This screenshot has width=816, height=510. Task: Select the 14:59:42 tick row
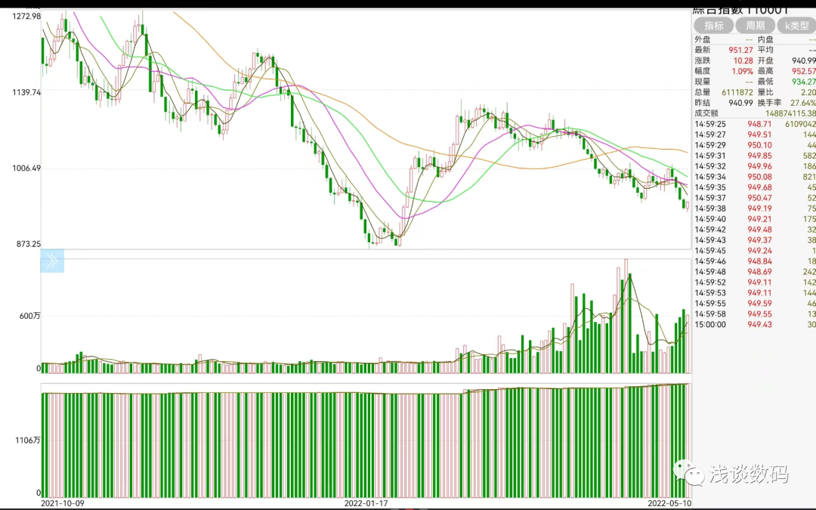coord(755,230)
